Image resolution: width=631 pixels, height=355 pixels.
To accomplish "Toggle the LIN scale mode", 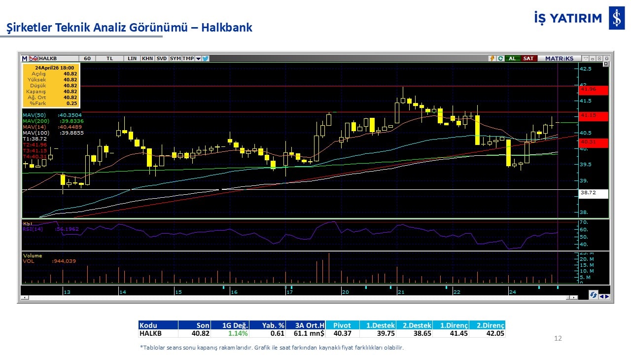I will [x=132, y=58].
